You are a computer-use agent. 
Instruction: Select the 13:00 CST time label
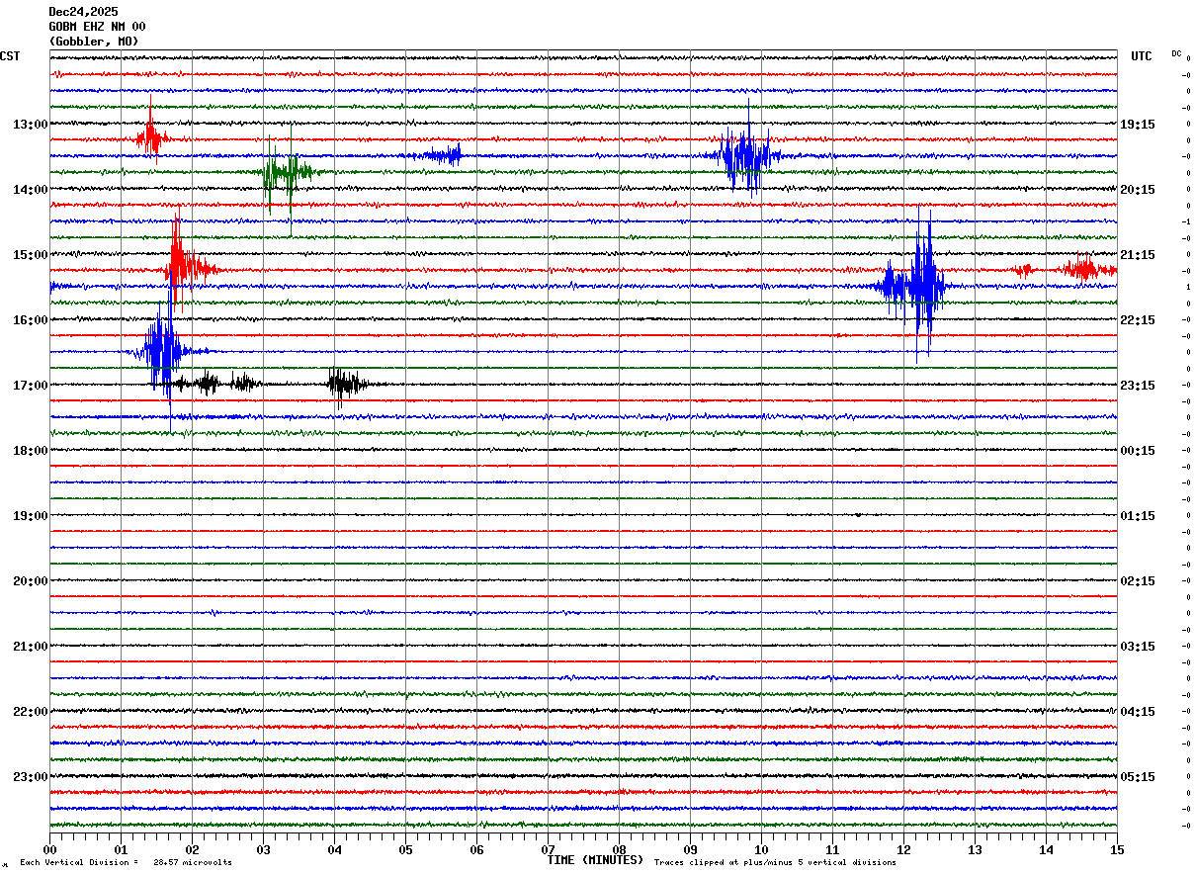click(30, 125)
